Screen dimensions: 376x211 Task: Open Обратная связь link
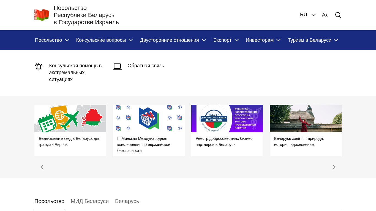pyautogui.click(x=146, y=66)
